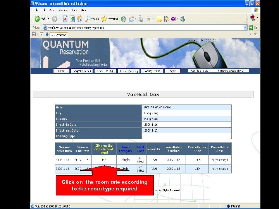Open the Tools menu
This screenshot has width=279, height=209.
coord(74,10)
